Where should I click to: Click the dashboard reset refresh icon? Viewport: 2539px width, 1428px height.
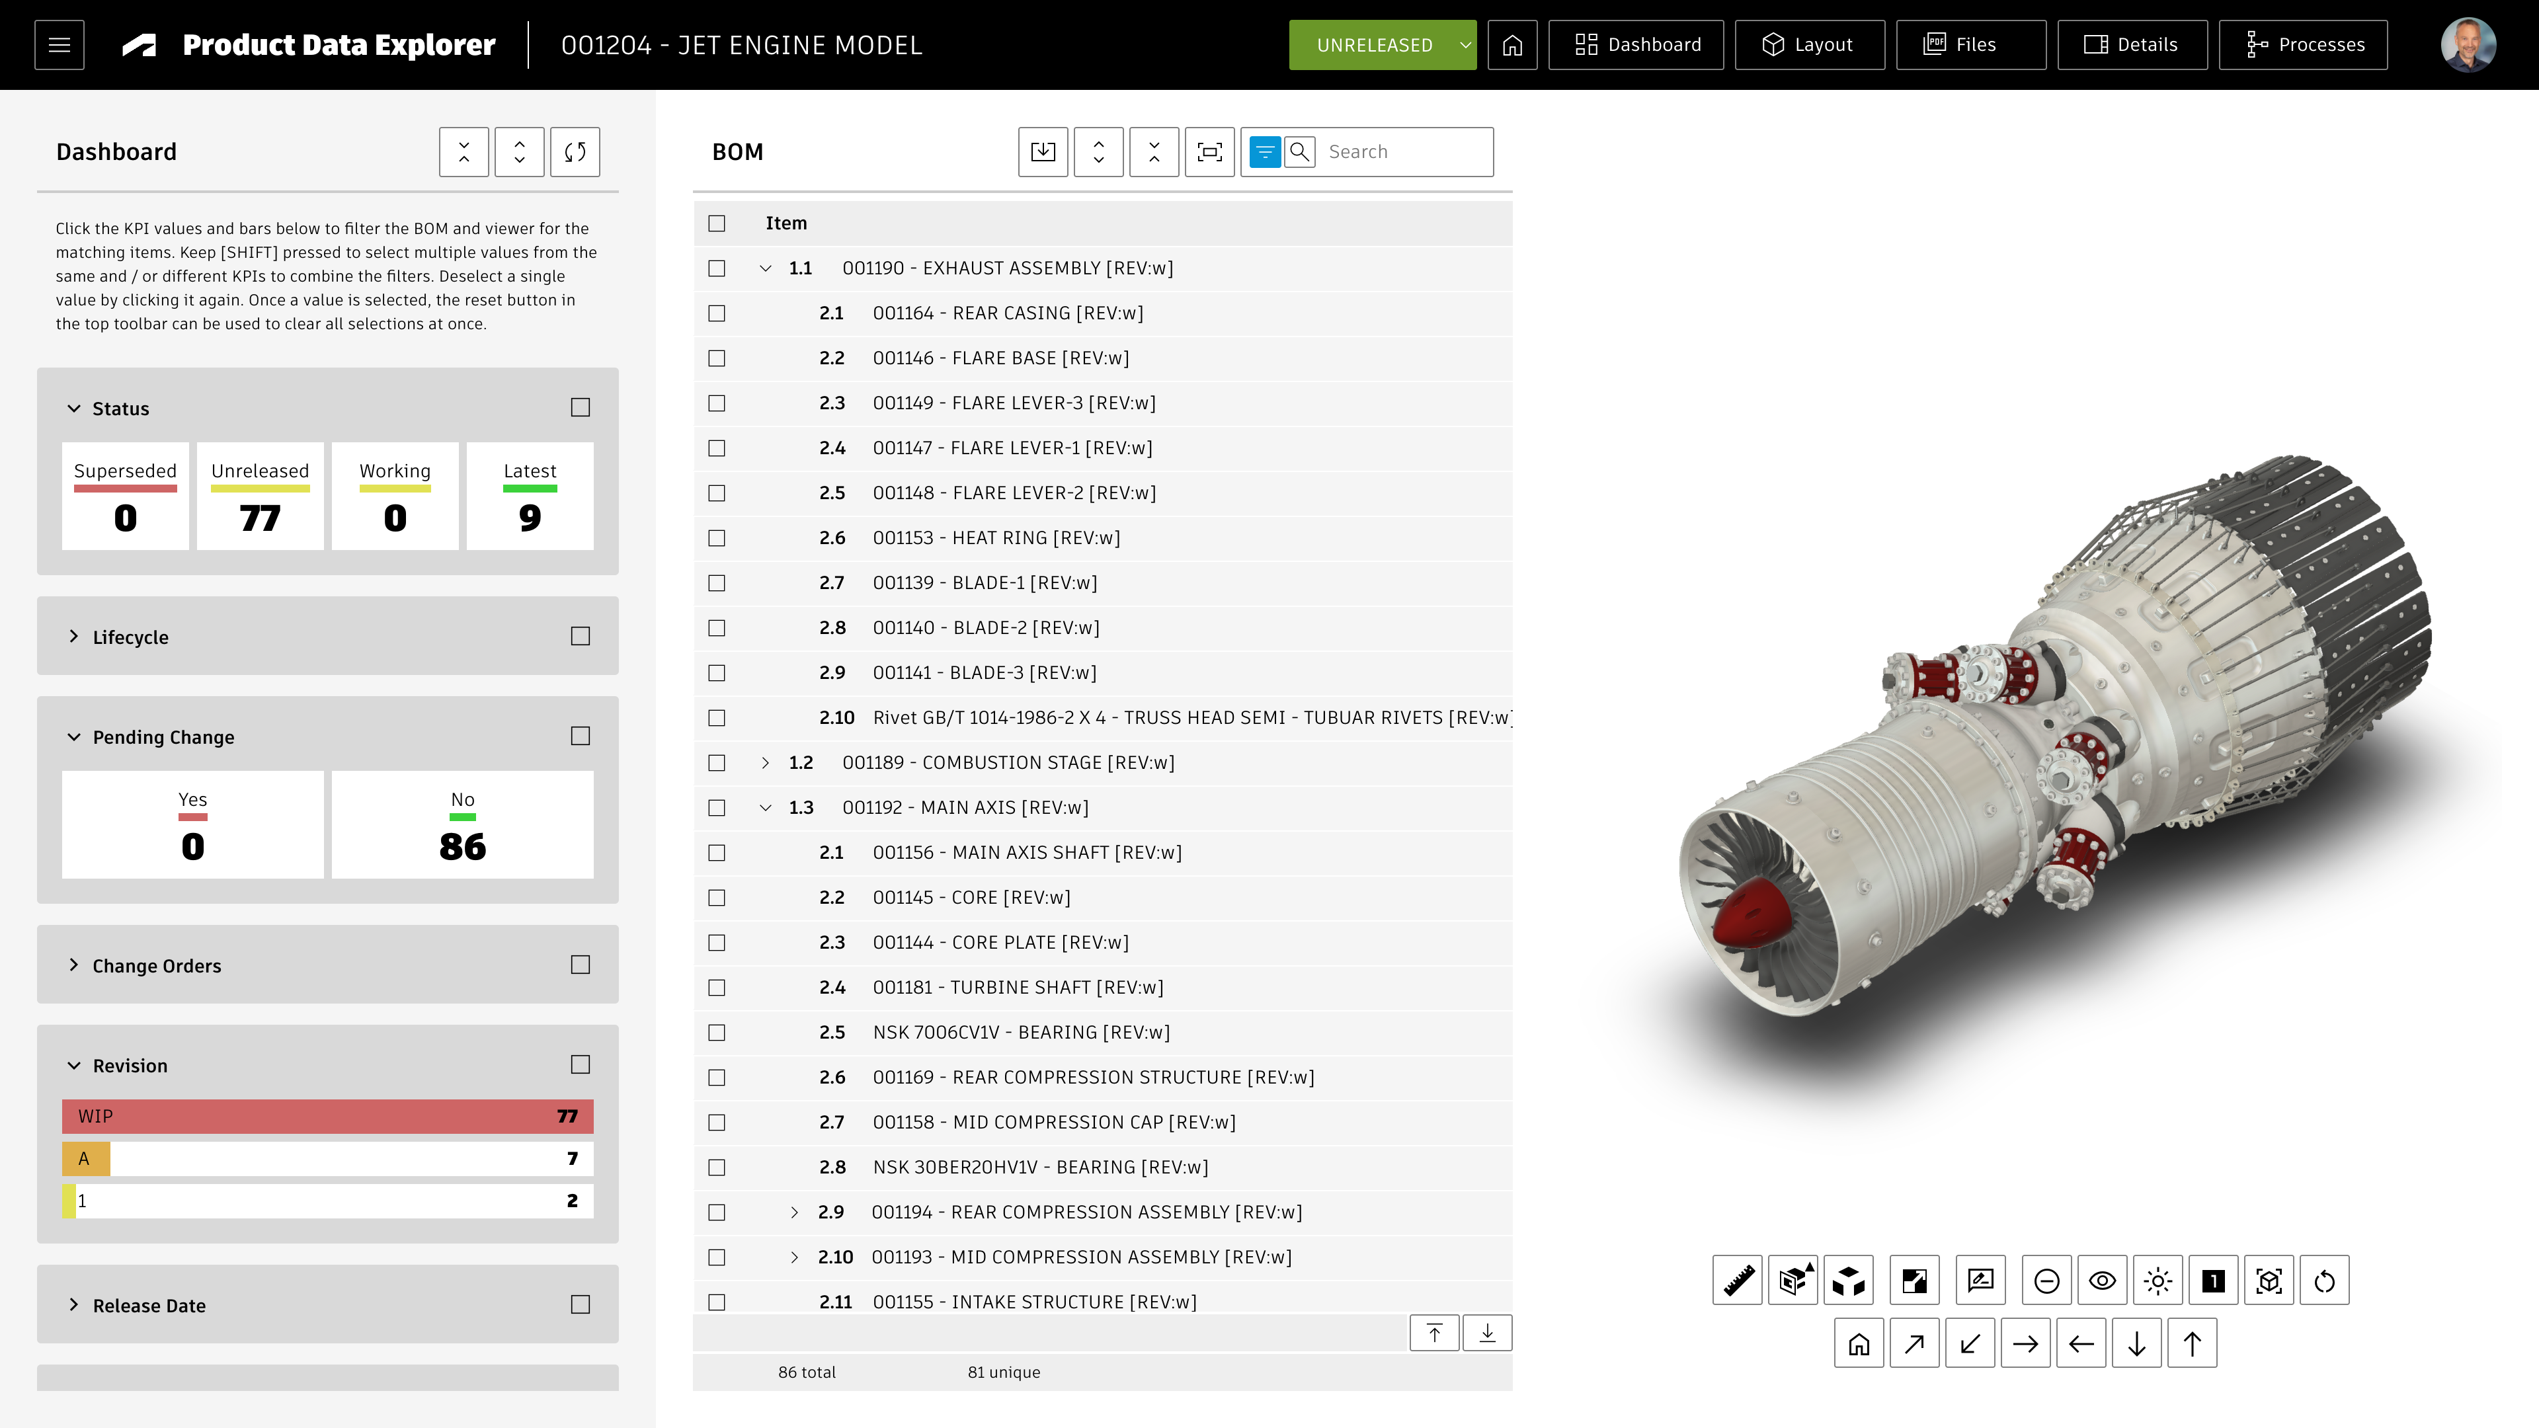pos(575,152)
